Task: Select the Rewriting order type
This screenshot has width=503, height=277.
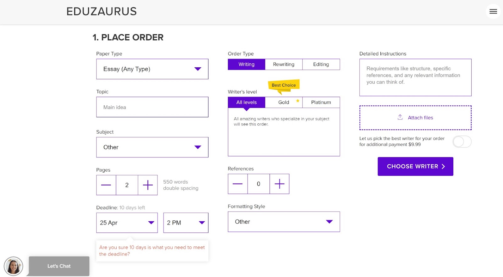Action: click(284, 64)
